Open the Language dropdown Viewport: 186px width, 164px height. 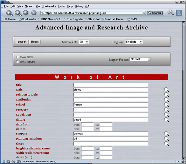click(134, 42)
